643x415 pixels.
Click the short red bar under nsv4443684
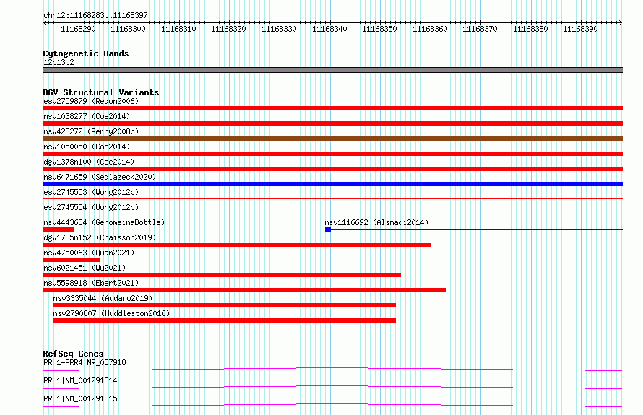click(x=59, y=230)
